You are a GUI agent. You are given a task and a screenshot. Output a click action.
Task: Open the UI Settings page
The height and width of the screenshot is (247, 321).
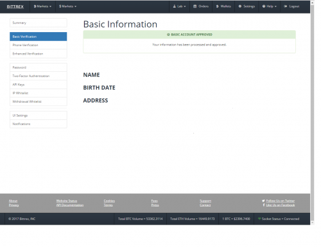click(x=39, y=115)
